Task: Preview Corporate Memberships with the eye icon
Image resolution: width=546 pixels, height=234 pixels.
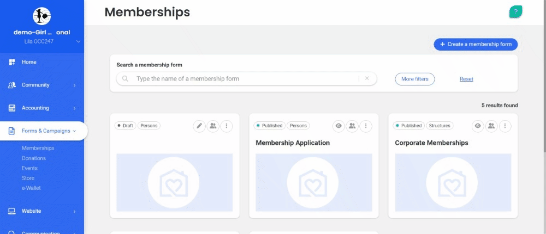Action: (478, 126)
